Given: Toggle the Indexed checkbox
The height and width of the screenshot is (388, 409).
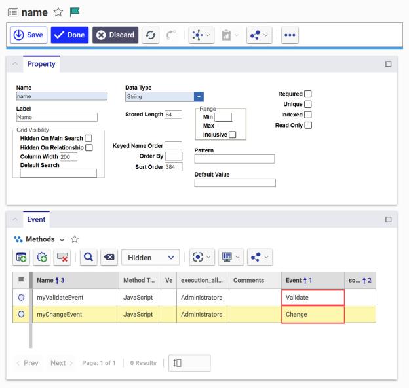Looking at the screenshot, I should pyautogui.click(x=308, y=115).
